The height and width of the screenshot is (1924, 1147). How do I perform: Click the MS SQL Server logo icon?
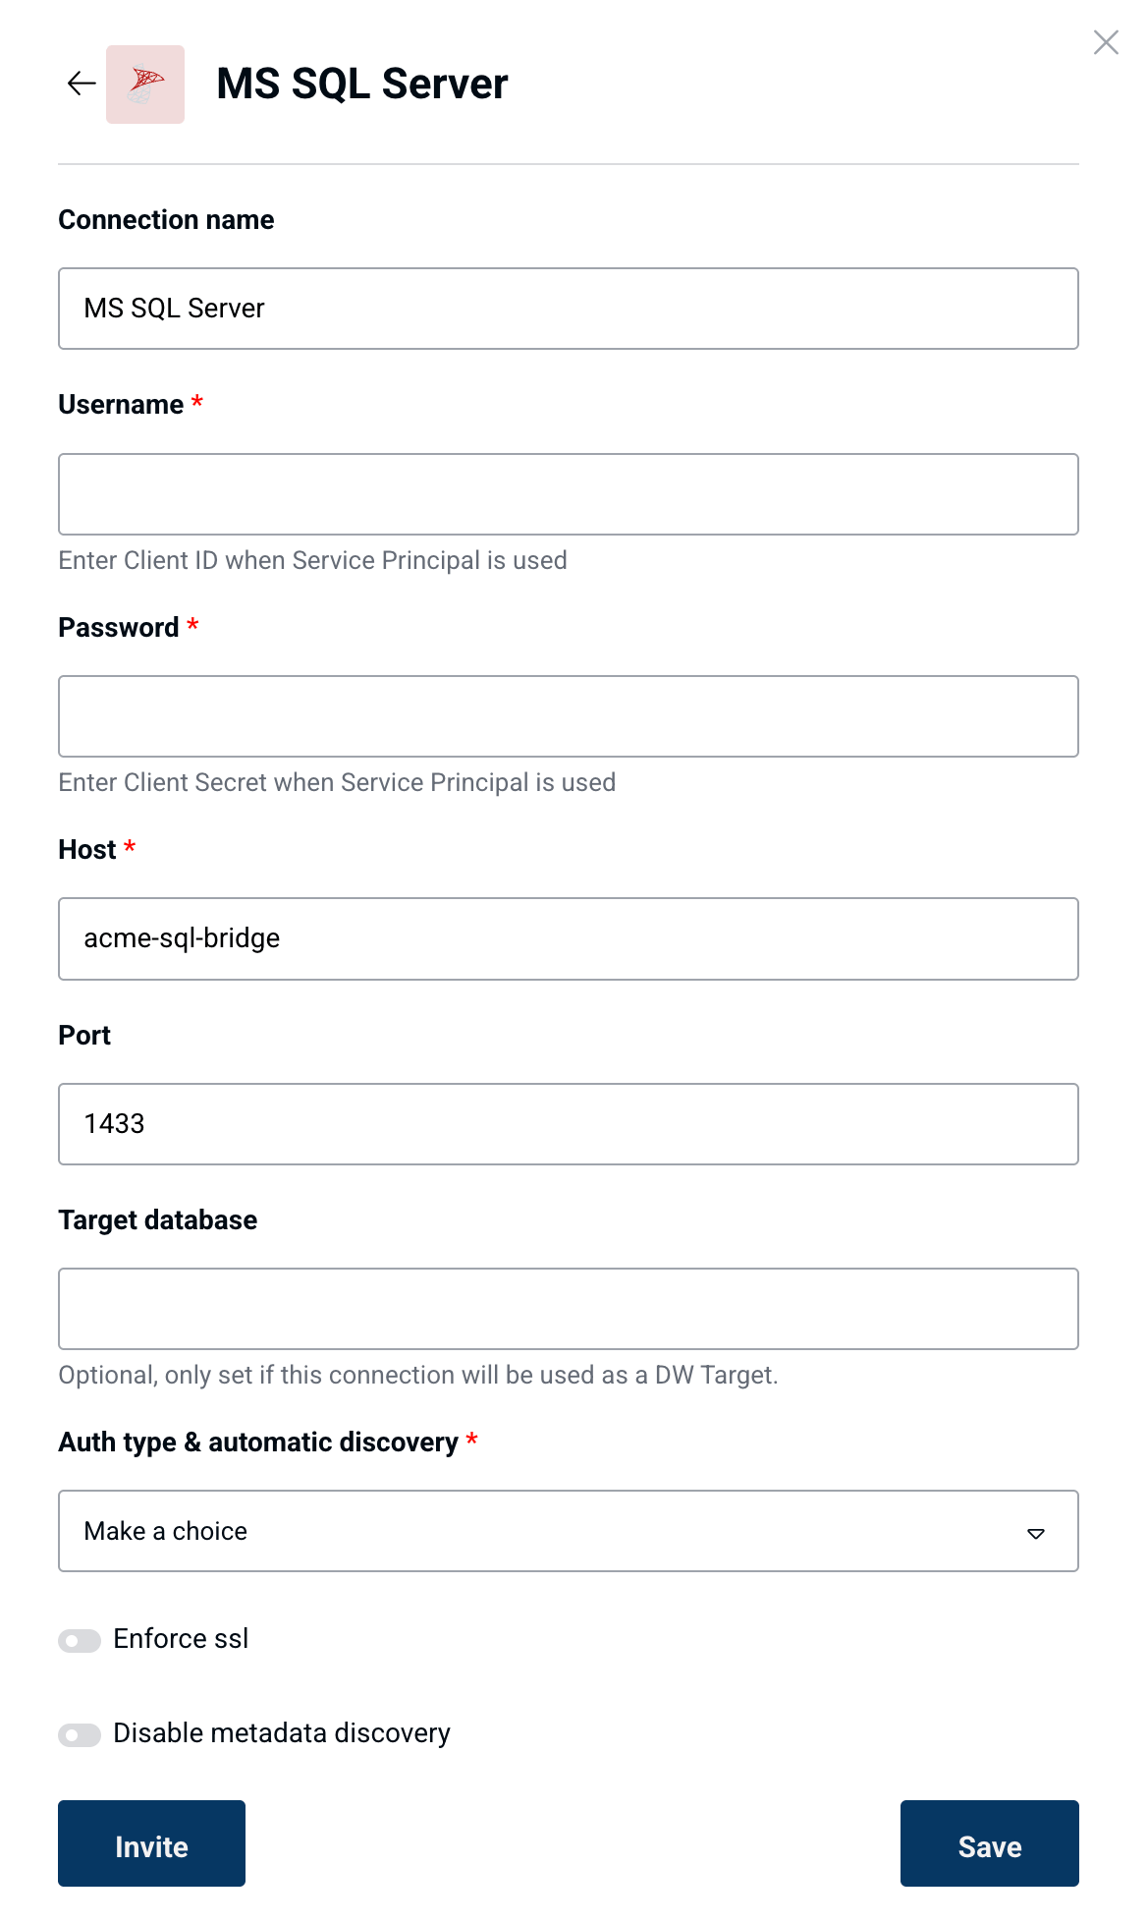pyautogui.click(x=145, y=85)
